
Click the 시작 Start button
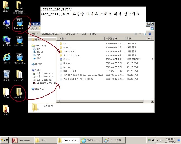click(4, 140)
